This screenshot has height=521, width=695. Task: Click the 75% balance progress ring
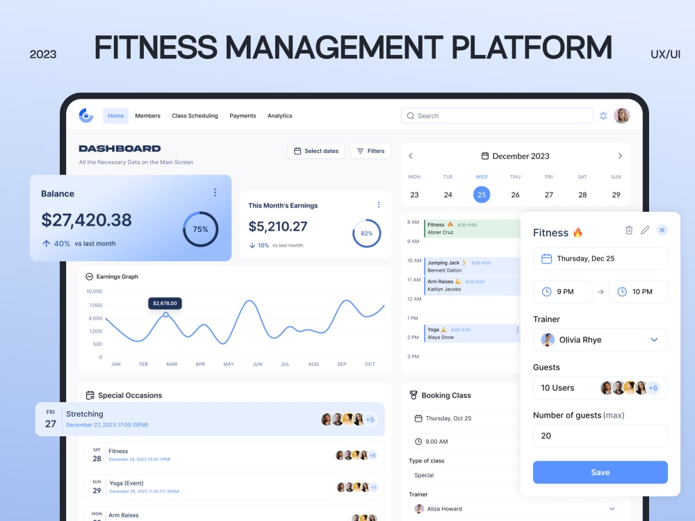(x=200, y=229)
